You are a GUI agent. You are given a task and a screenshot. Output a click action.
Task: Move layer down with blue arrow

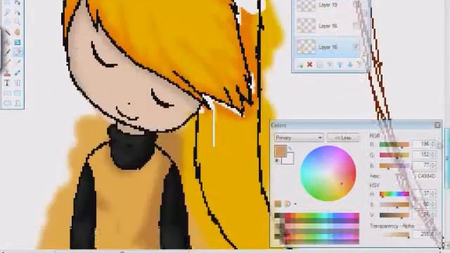pyautogui.click(x=350, y=65)
